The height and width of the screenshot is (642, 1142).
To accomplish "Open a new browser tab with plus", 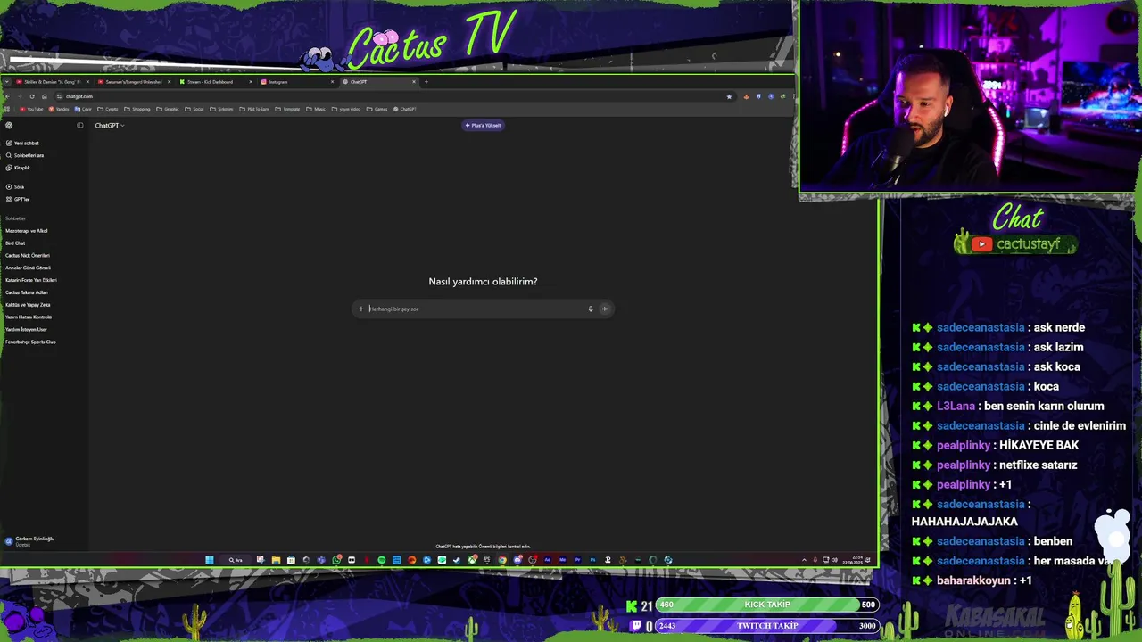I will coord(426,82).
